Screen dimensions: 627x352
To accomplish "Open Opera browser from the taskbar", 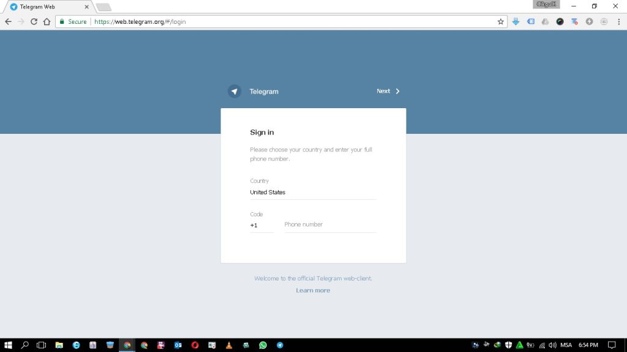I will tap(195, 345).
